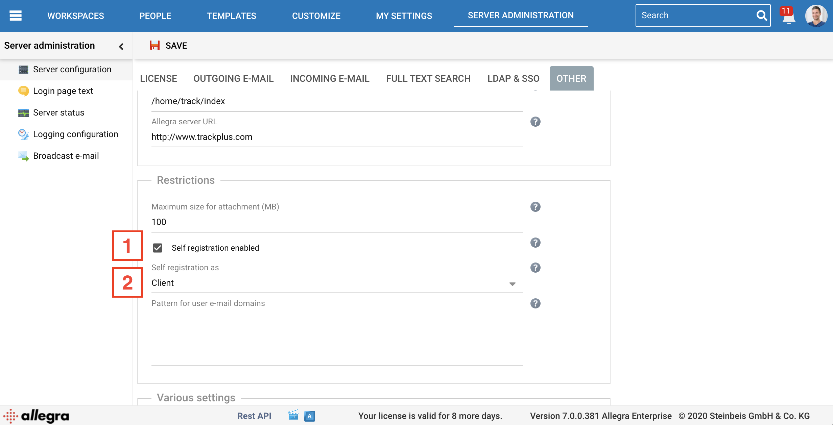Open help for e-mail domain pattern

[x=535, y=303]
